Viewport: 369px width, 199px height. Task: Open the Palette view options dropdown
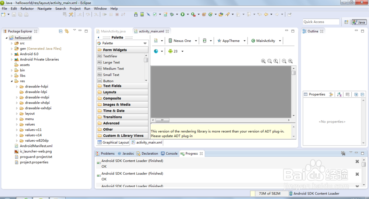click(x=145, y=43)
